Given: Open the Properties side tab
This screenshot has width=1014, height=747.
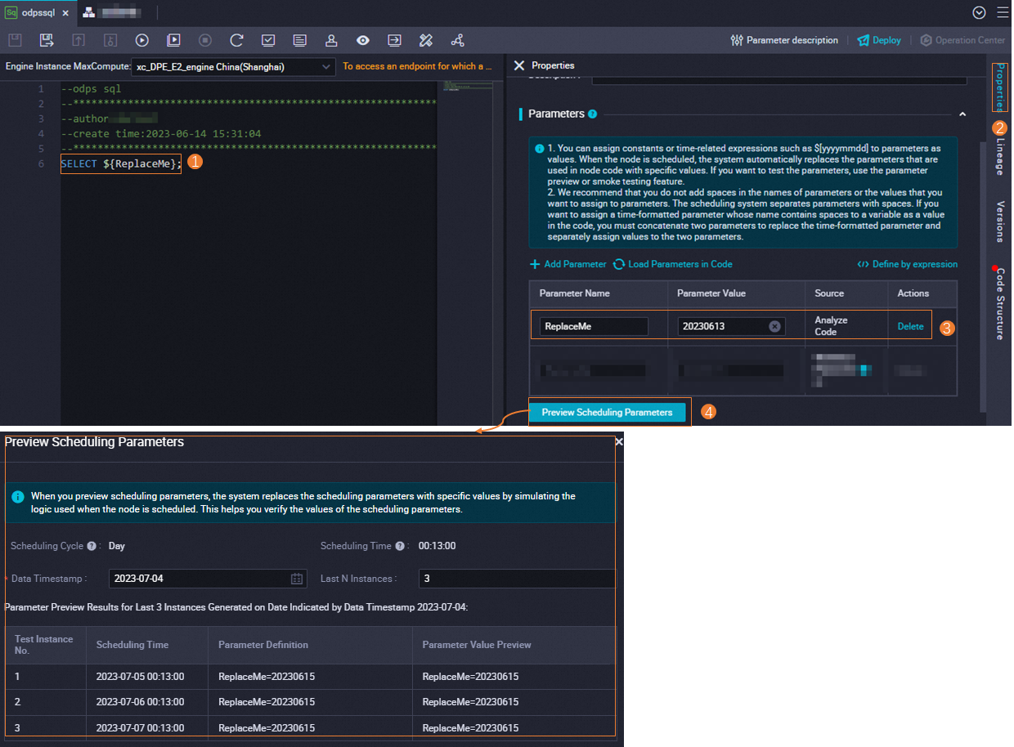Looking at the screenshot, I should [x=1000, y=87].
